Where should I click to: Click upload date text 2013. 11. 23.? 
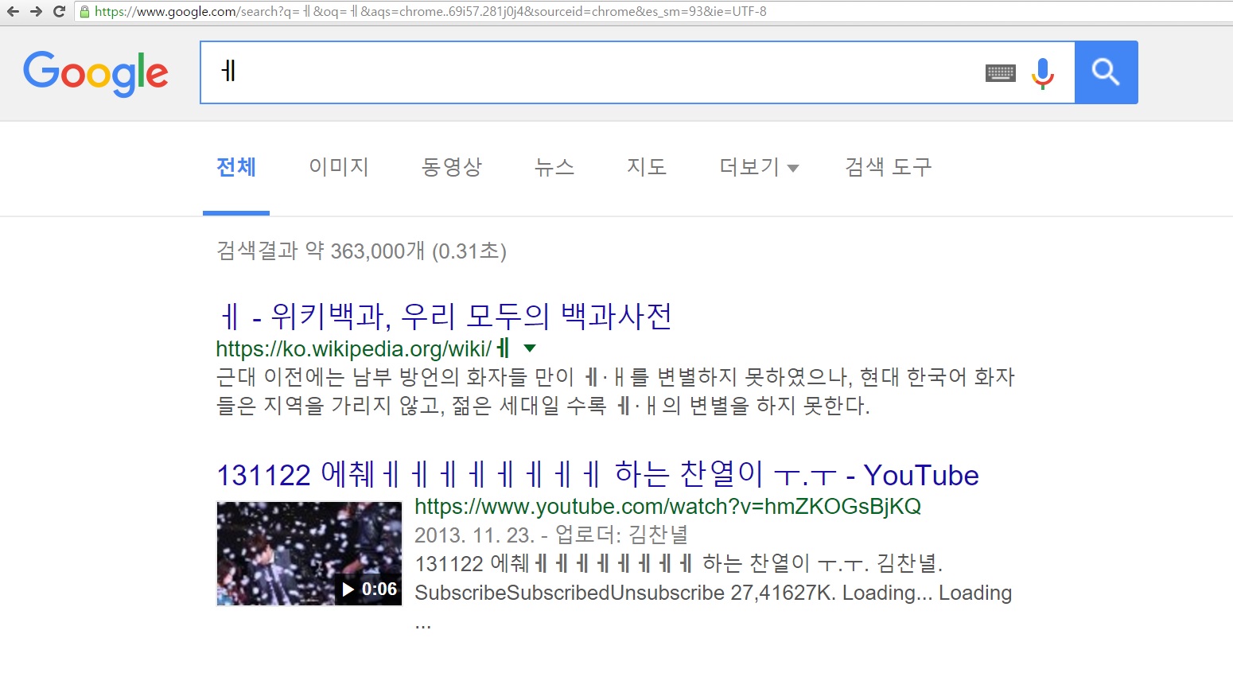click(x=474, y=535)
